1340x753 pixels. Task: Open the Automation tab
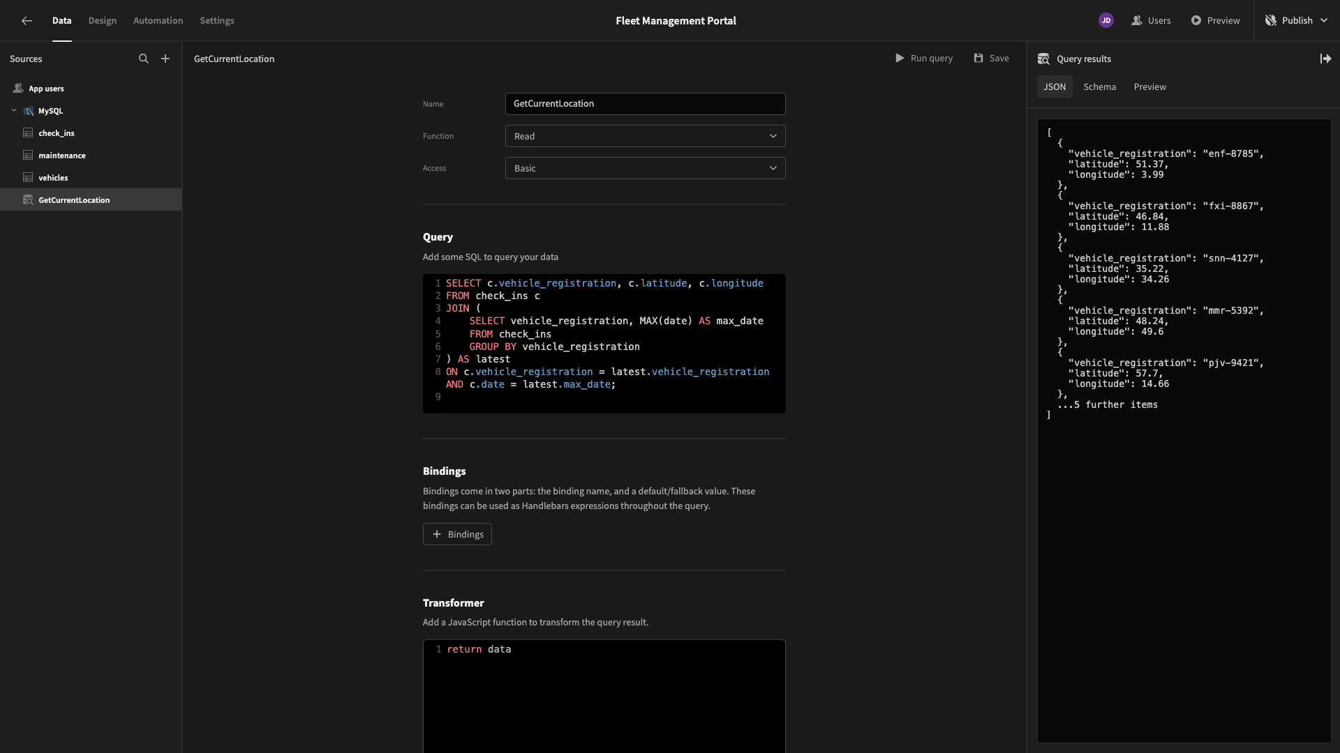coord(158,21)
